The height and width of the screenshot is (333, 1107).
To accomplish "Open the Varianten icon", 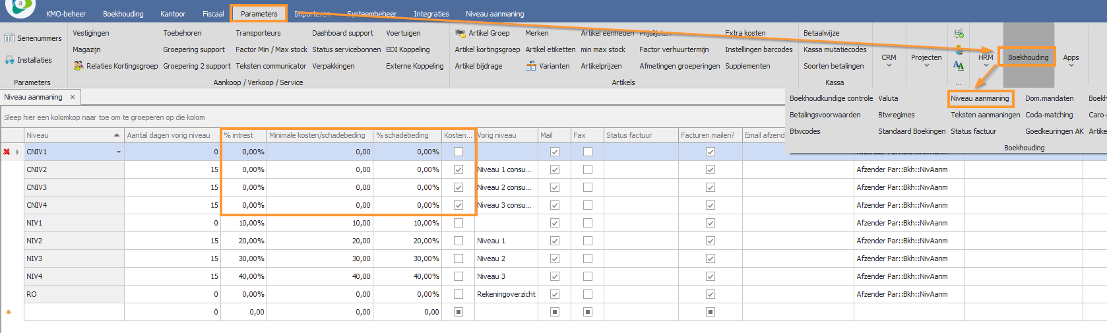I will click(531, 66).
